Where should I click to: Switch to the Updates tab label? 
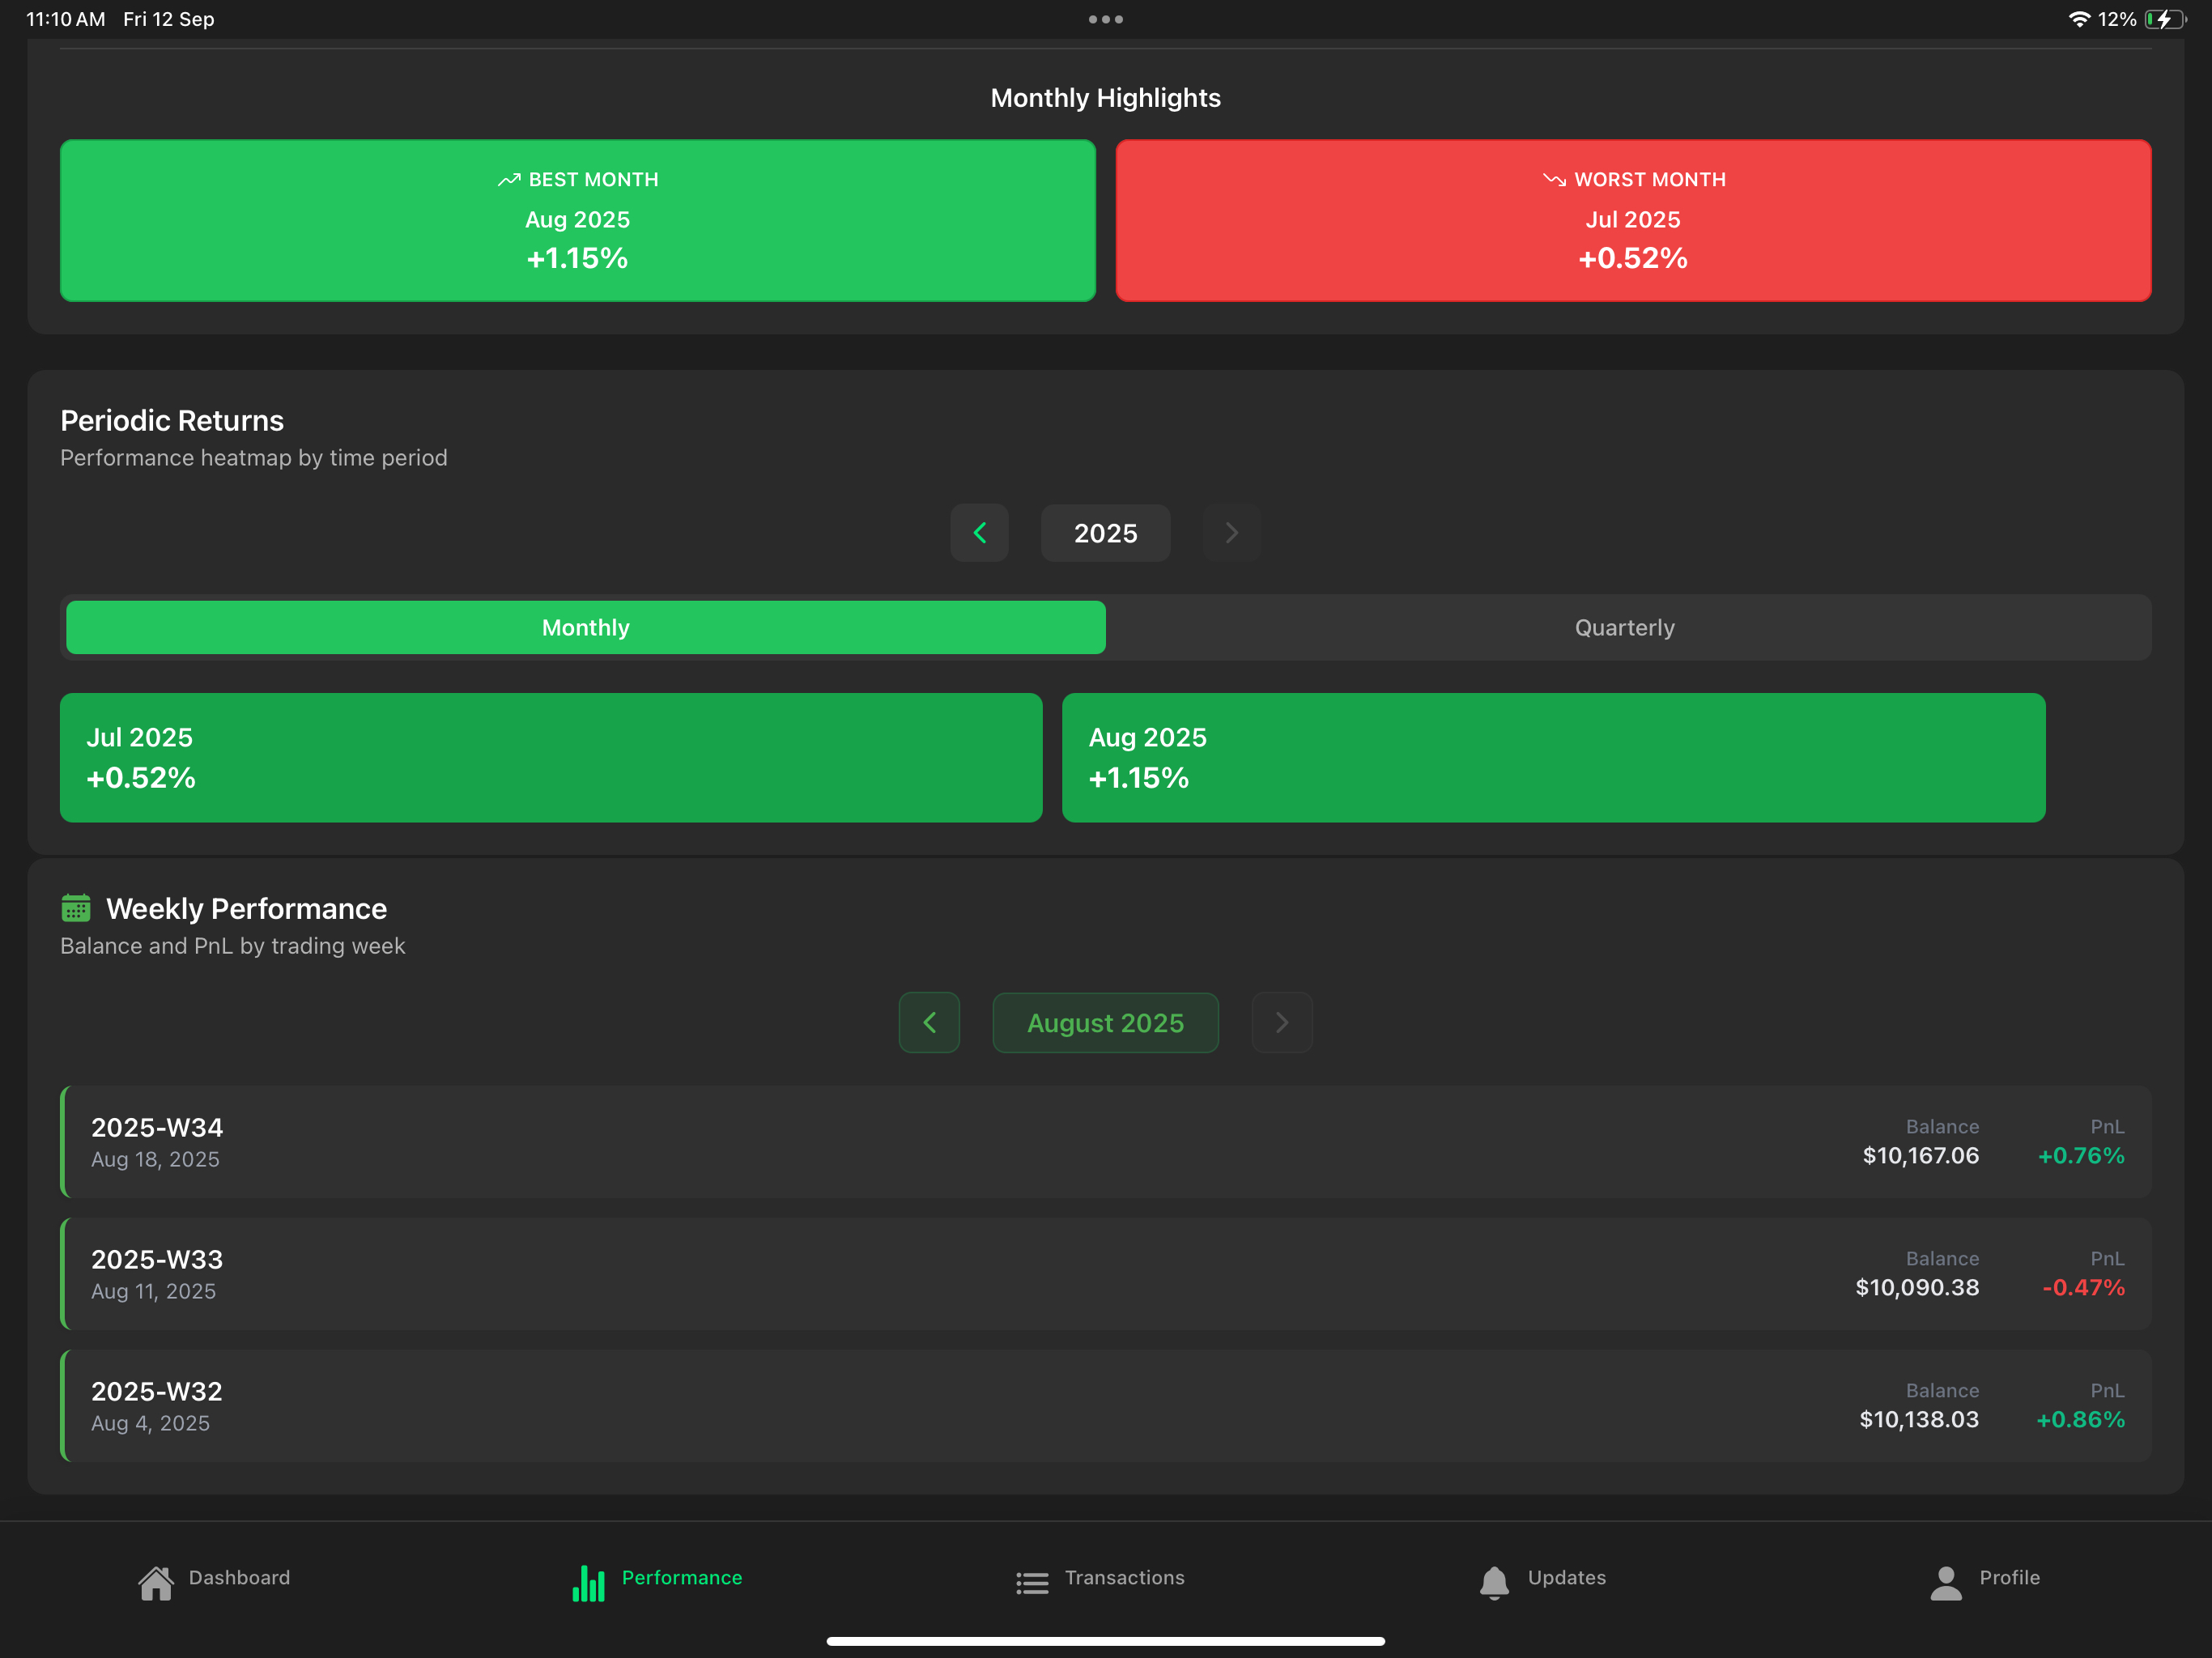(1567, 1577)
